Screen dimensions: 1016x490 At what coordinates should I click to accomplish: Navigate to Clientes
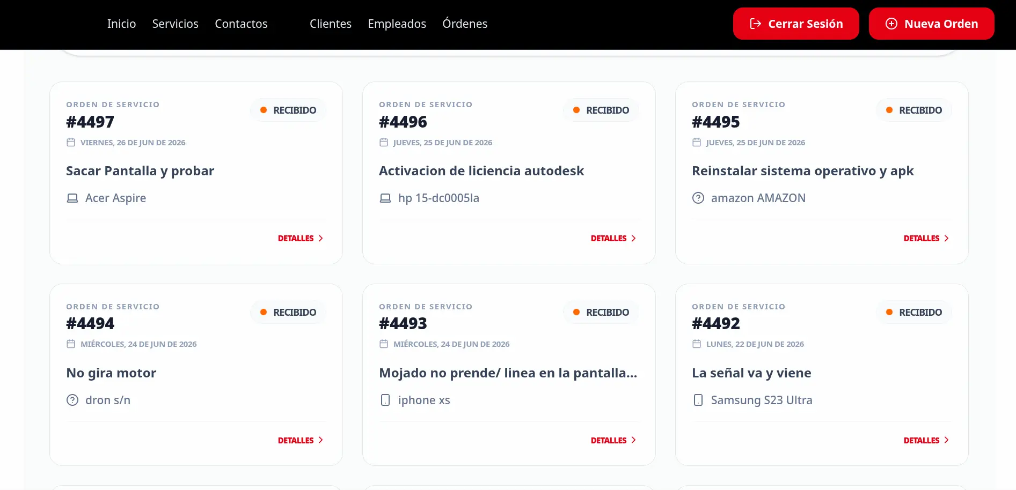[x=331, y=24]
